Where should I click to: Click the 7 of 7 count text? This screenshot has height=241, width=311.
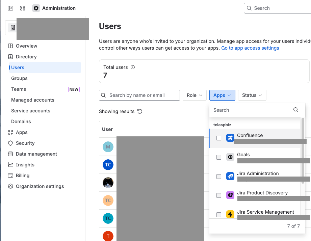click(293, 226)
